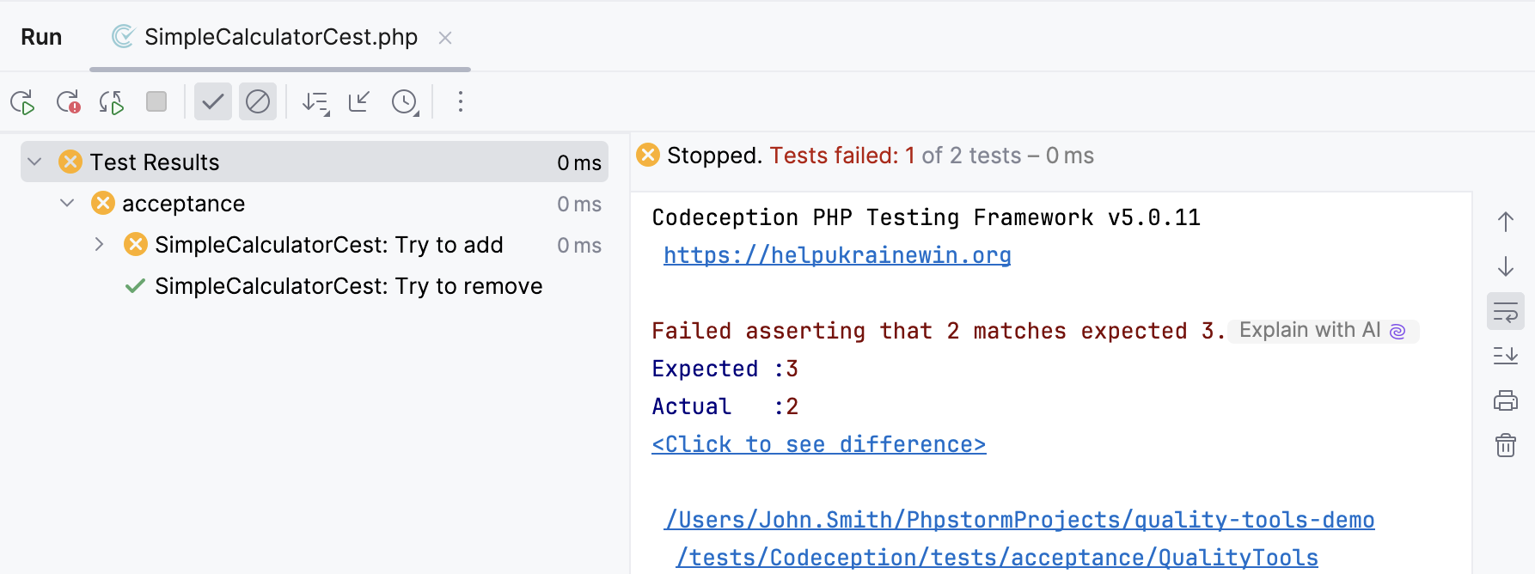
Task: Navigate to previous failed test
Action: [x=1506, y=221]
